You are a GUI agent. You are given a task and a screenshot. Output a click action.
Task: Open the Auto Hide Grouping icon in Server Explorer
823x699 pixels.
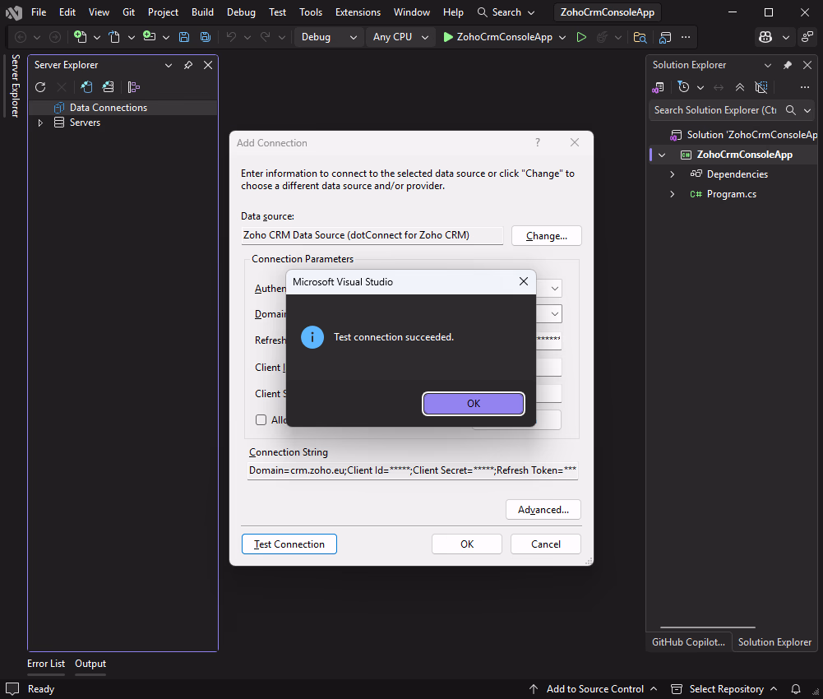pos(133,86)
